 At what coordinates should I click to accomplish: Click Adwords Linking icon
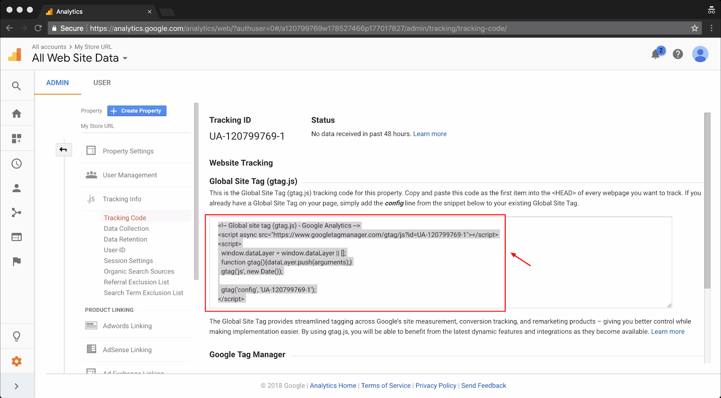click(x=91, y=326)
